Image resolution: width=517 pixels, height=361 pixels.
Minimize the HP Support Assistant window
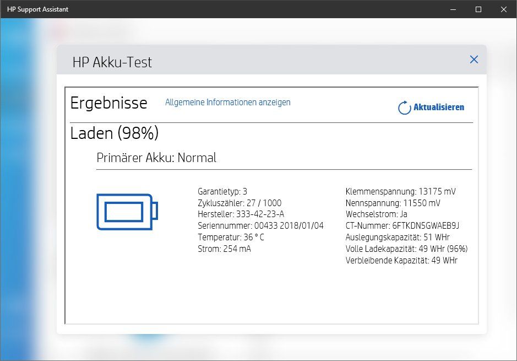click(453, 9)
